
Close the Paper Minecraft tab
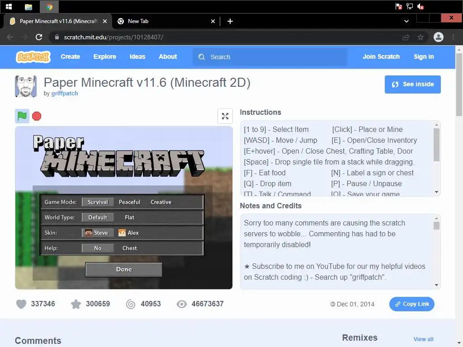[x=105, y=21]
